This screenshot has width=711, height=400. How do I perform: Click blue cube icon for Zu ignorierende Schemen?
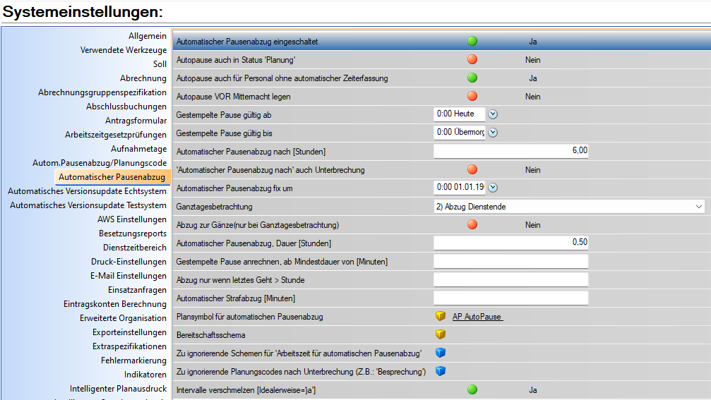tap(441, 353)
